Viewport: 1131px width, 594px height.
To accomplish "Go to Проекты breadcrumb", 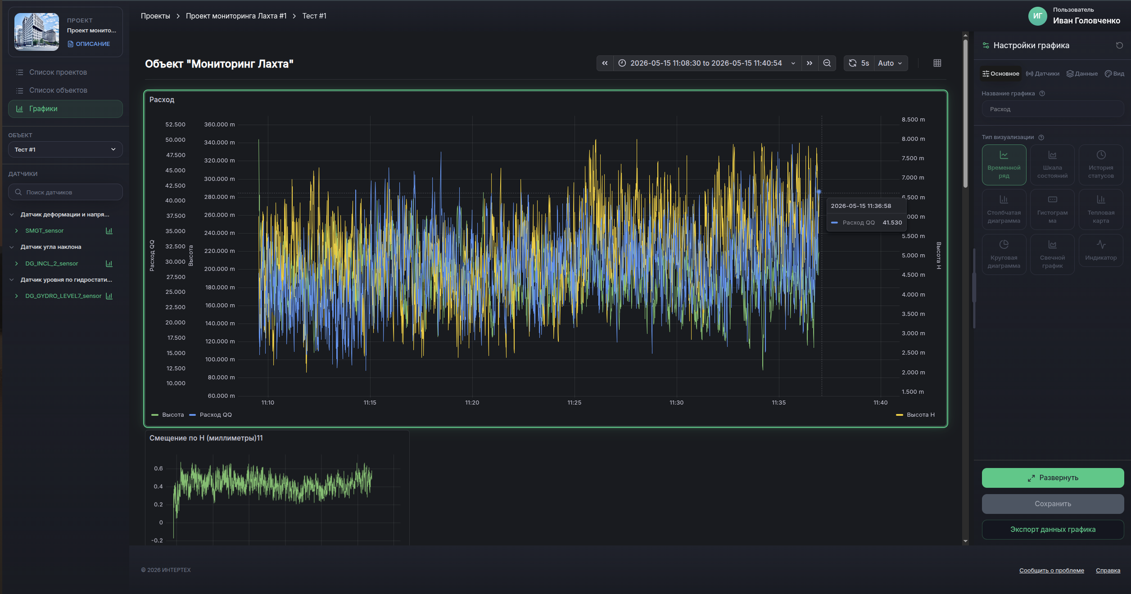I will (155, 16).
